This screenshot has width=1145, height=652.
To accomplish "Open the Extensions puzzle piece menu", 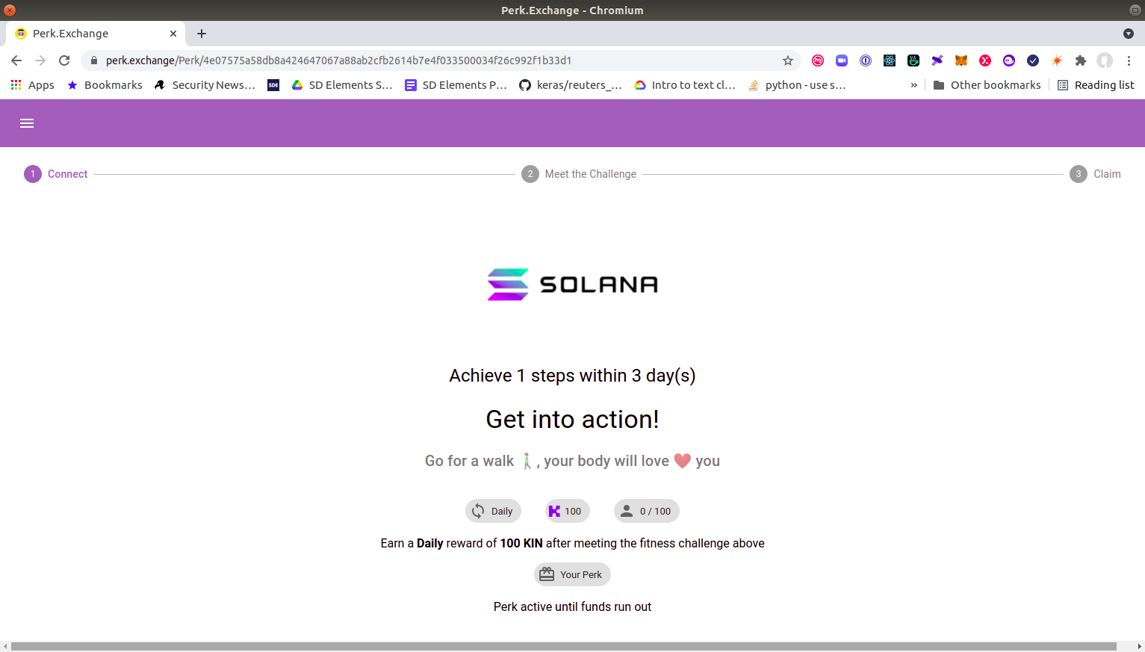I will [x=1081, y=60].
